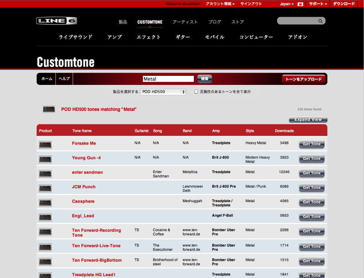Open the JCM Punch tone link

tap(84, 187)
